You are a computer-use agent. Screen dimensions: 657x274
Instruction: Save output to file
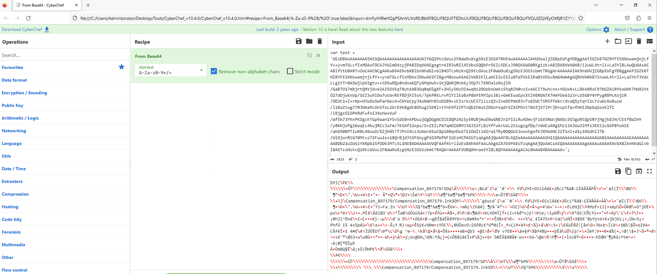click(x=618, y=171)
